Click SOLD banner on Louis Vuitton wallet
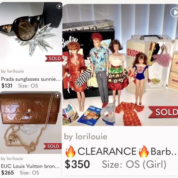178x178 pixels. click(53, 146)
